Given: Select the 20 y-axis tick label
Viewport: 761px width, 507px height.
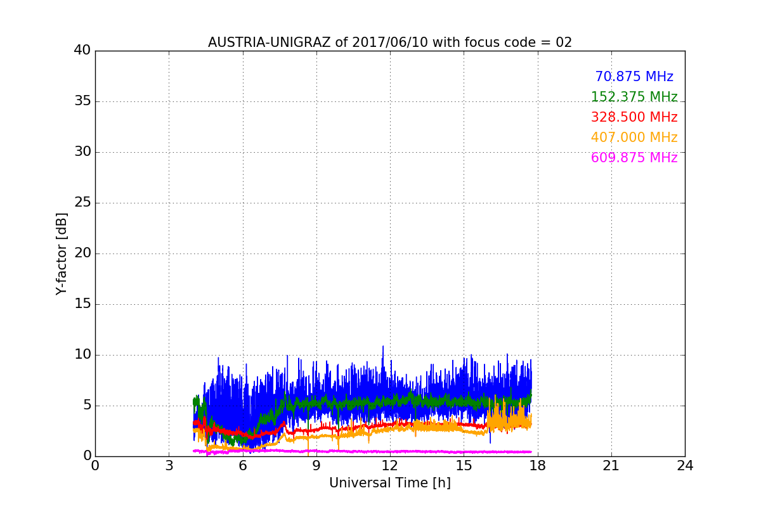Looking at the screenshot, I should 82,253.
